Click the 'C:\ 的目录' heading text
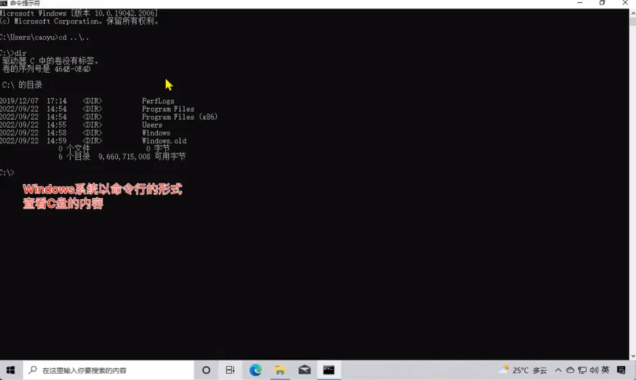 coord(22,85)
